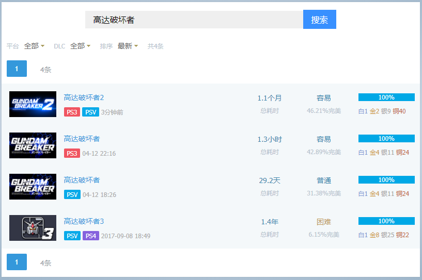The image size is (422, 280).
Task: Click the 100% progress bar for 高达破坏者2
Action: point(386,97)
